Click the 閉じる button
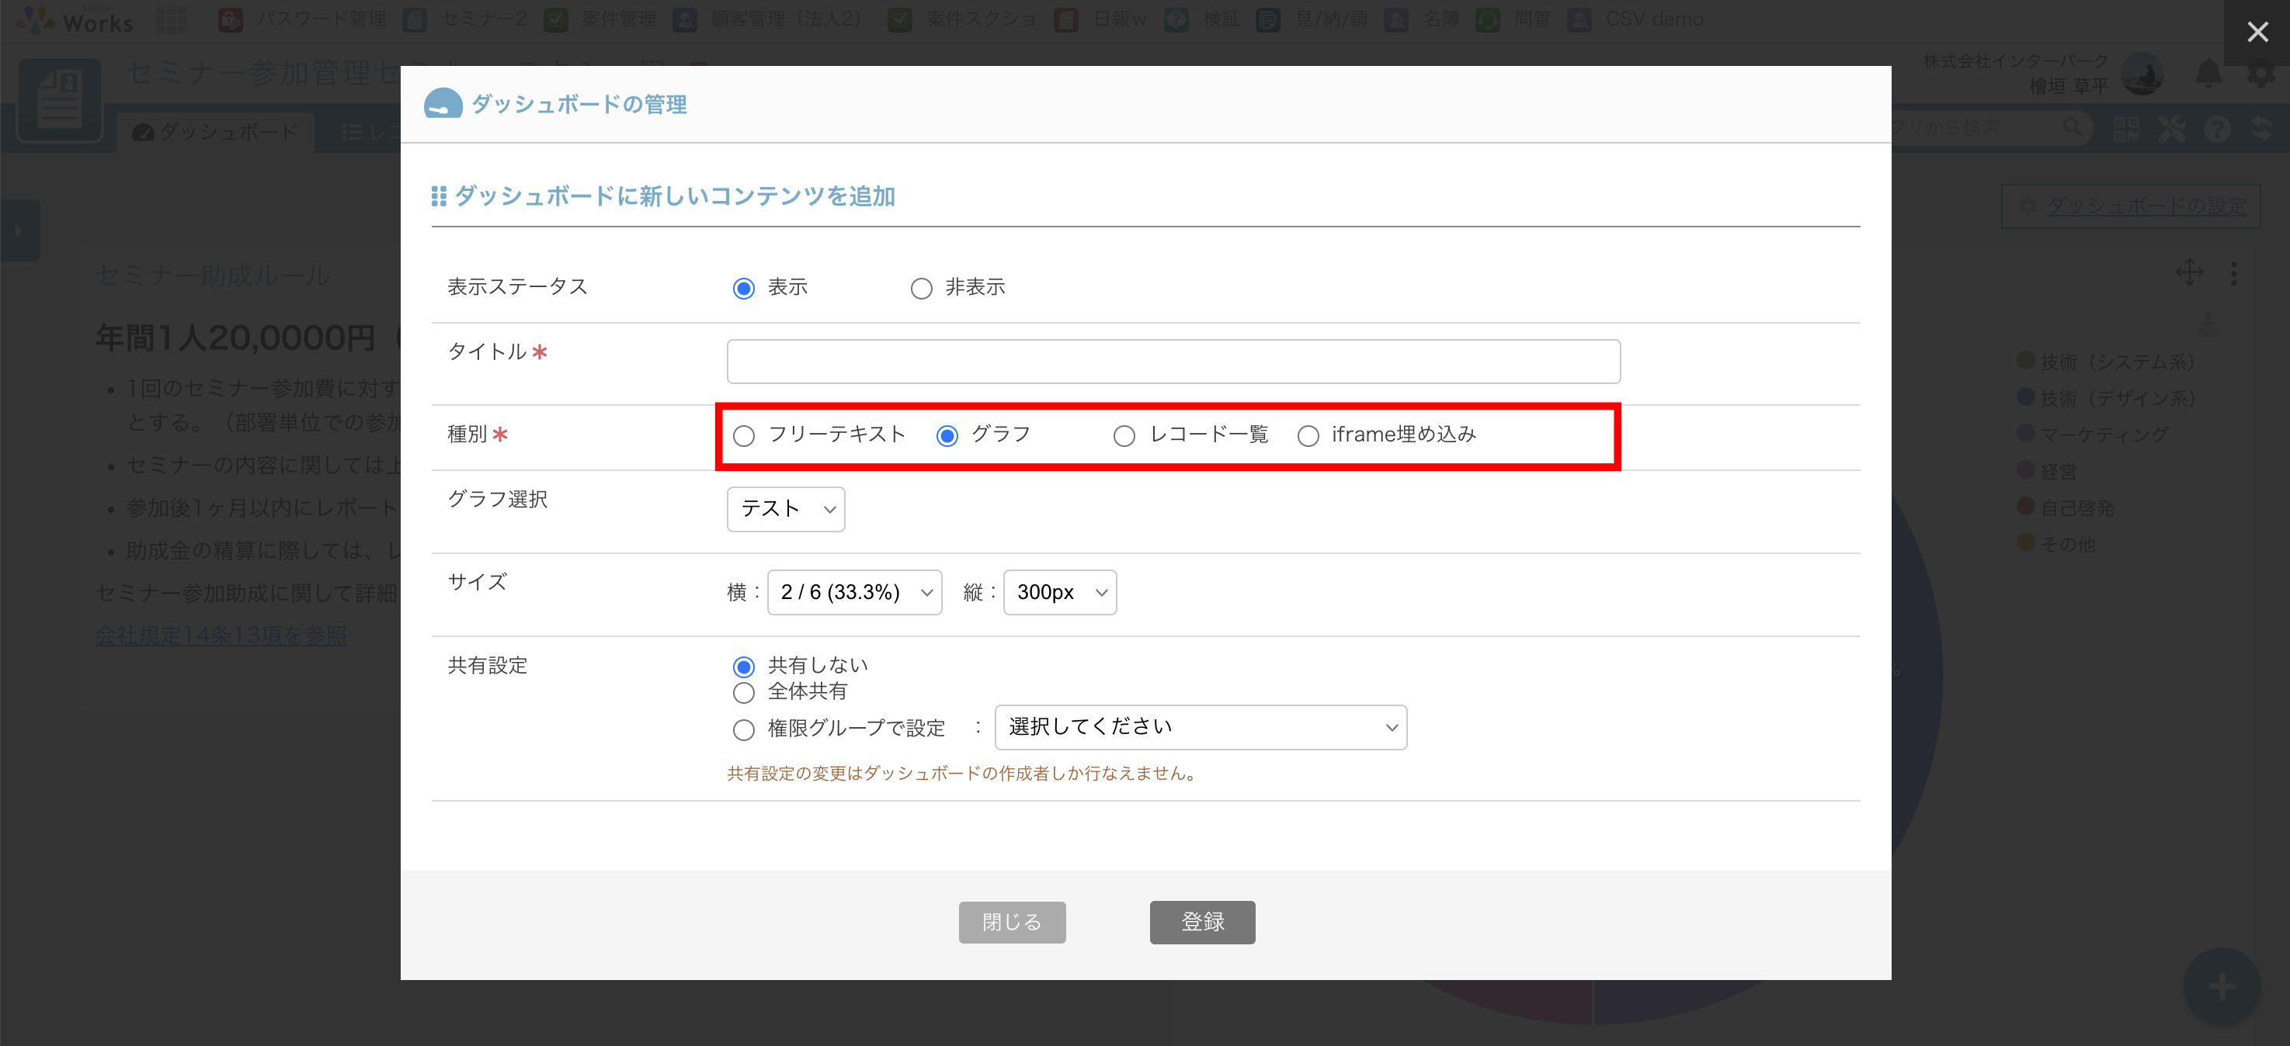The height and width of the screenshot is (1046, 2290). point(1012,922)
